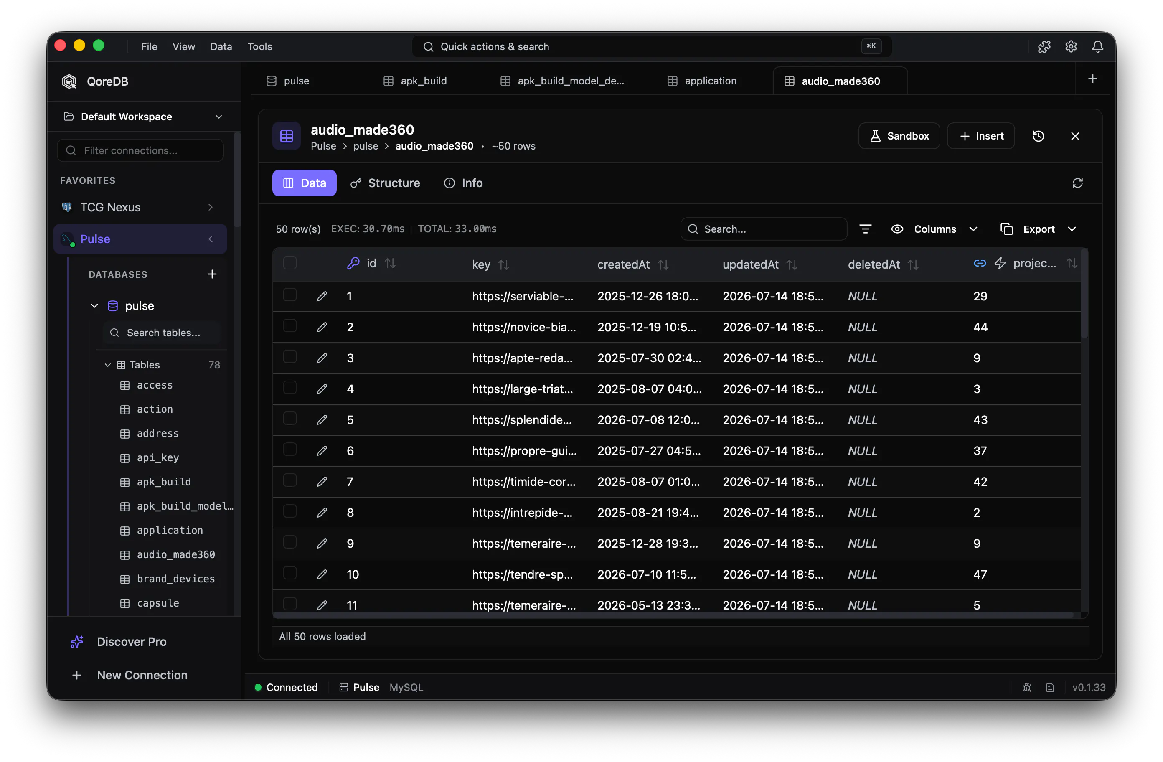
Task: Sort by updatedAt column arrows
Action: click(x=792, y=264)
